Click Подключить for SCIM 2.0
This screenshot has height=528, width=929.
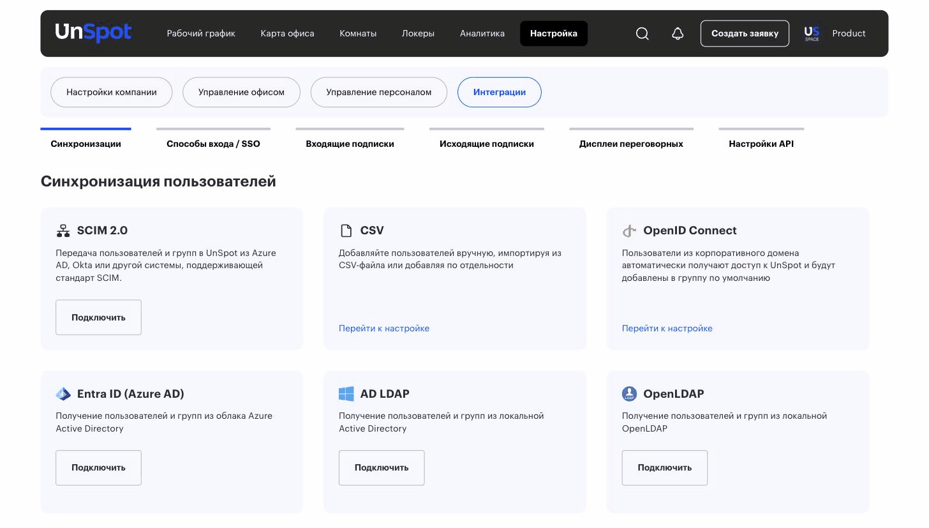pyautogui.click(x=98, y=317)
